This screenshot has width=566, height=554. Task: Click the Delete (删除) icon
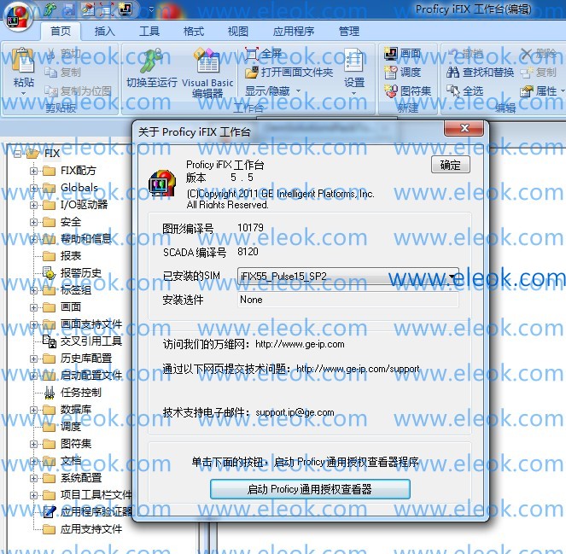pos(526,54)
